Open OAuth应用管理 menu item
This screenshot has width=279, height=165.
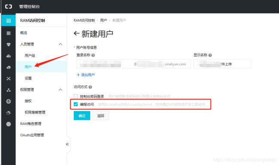click(32, 135)
